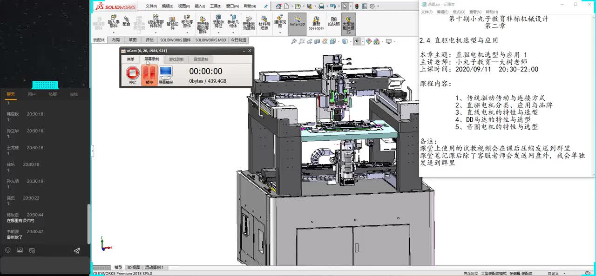The height and width of the screenshot is (276, 596).
Task: Expand the 插入零部件 dropdown arrow
Action: click(114, 33)
